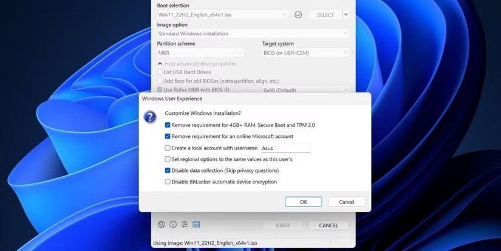Click the question mark dialog icon
This screenshot has height=251, width=501.
coord(150,117)
